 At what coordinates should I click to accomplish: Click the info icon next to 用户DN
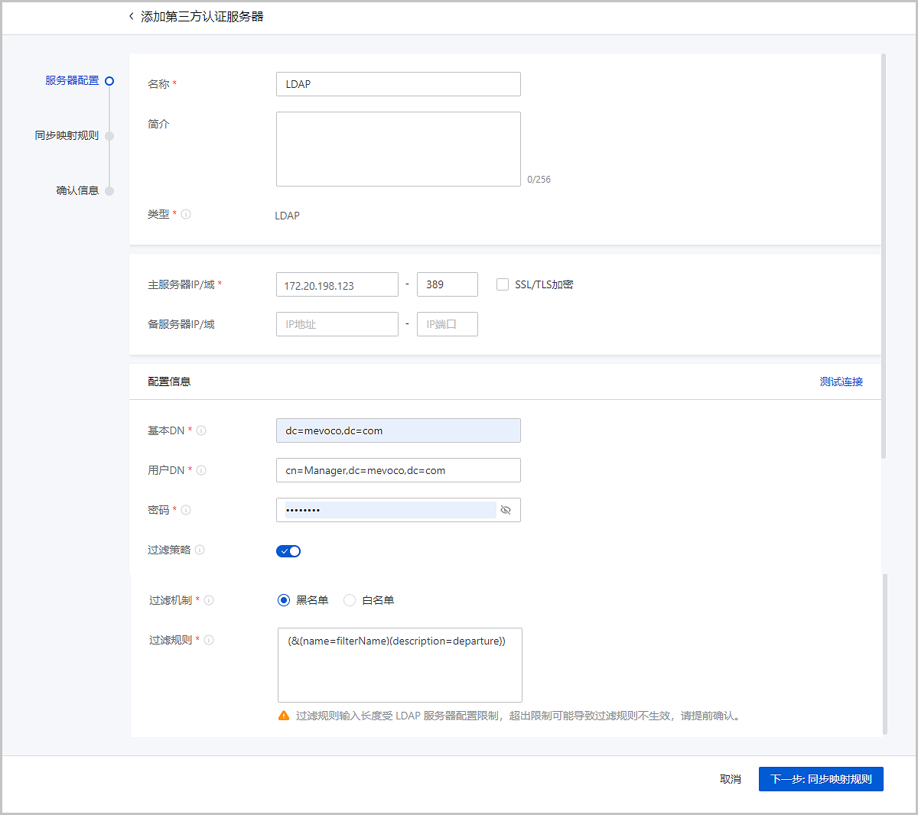pyautogui.click(x=201, y=470)
